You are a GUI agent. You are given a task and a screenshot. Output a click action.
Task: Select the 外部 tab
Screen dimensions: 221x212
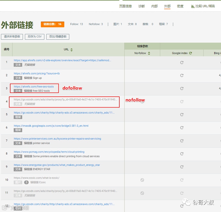[x=167, y=6]
